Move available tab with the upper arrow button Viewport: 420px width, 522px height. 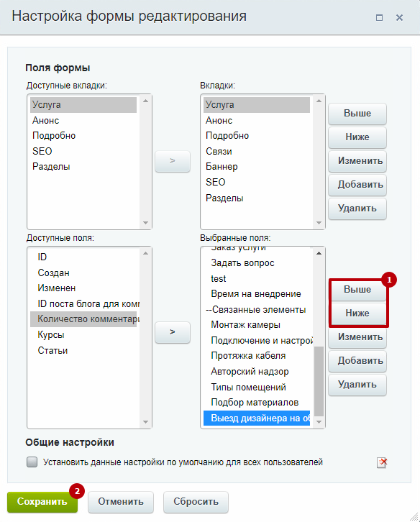click(173, 162)
